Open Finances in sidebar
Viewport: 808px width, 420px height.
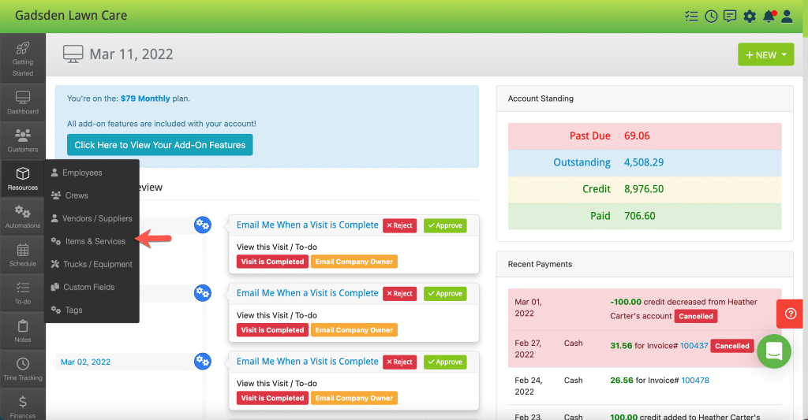(23, 406)
